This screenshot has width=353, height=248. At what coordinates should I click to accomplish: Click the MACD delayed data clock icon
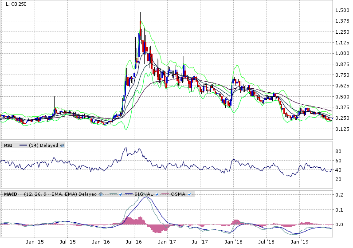101,194
